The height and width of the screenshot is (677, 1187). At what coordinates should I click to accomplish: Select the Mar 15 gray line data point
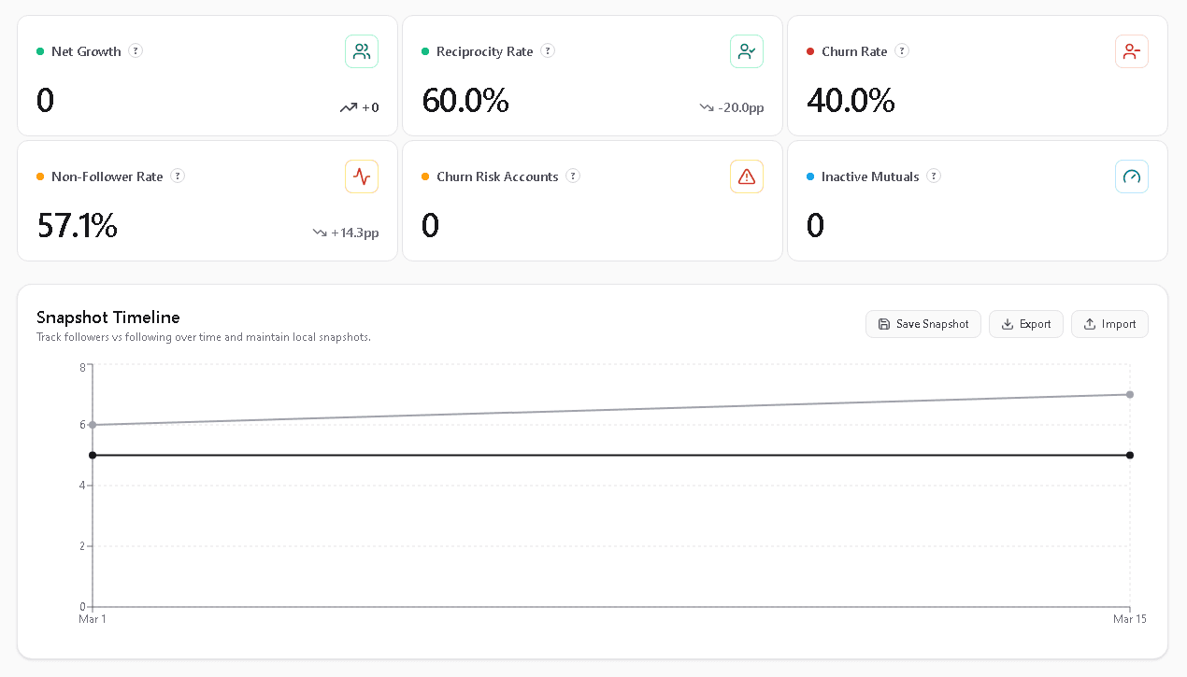click(1130, 394)
